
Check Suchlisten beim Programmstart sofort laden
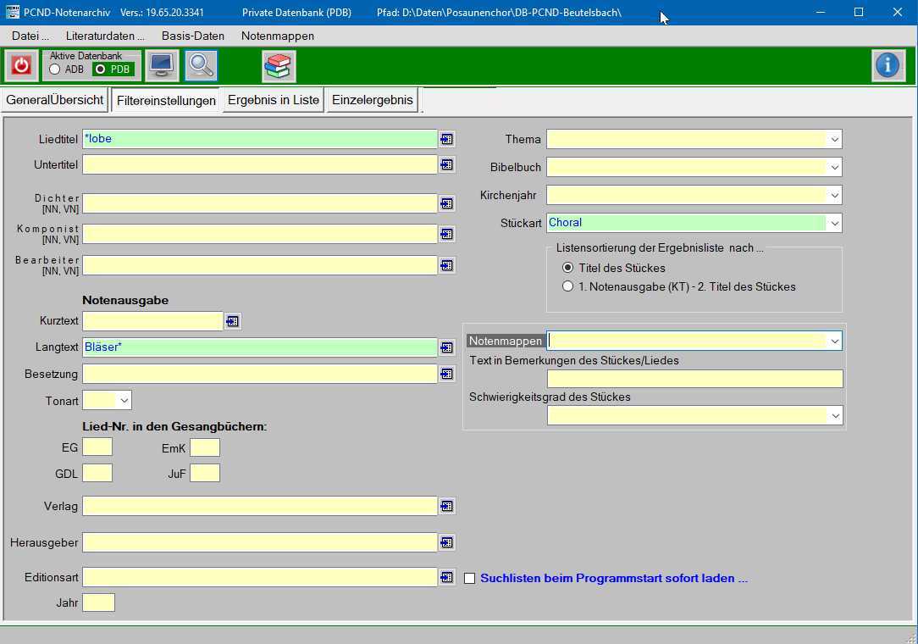(469, 579)
